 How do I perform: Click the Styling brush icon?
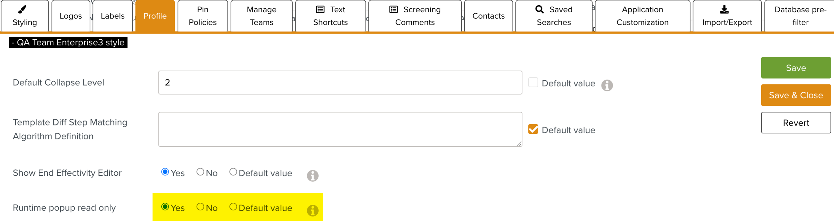(x=22, y=9)
